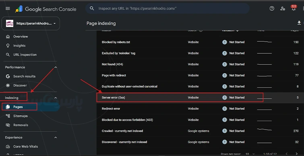Click the Discover asterisk icon
This screenshot has height=156, width=304.
click(x=8, y=85)
